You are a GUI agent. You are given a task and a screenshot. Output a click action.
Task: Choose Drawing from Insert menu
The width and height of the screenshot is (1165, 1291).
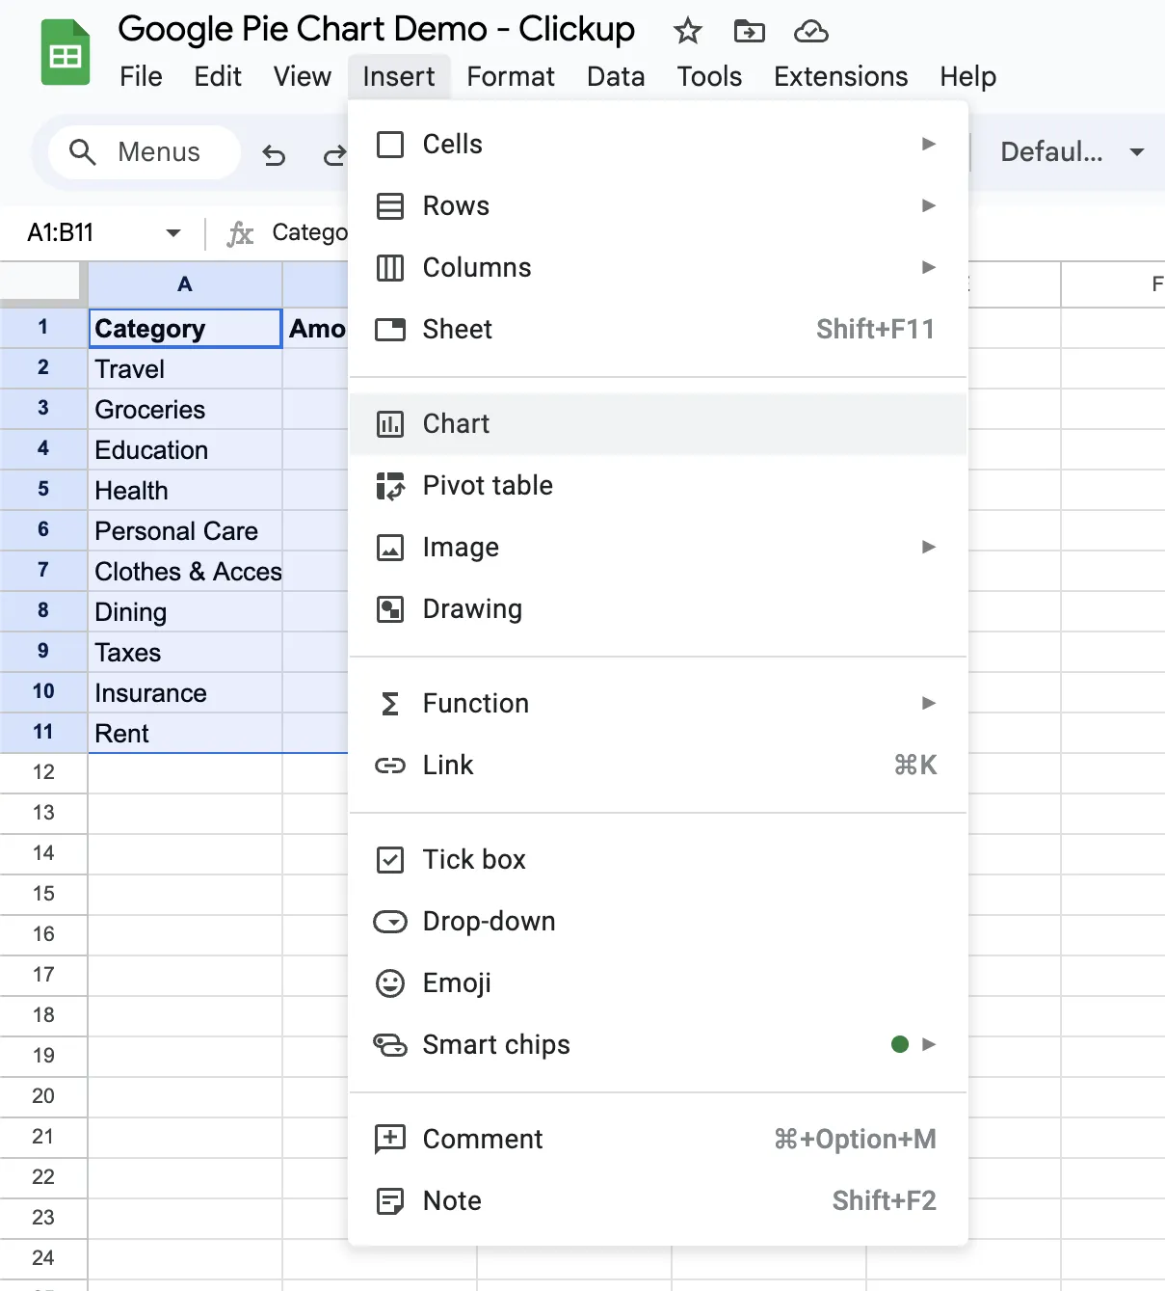(x=658, y=609)
